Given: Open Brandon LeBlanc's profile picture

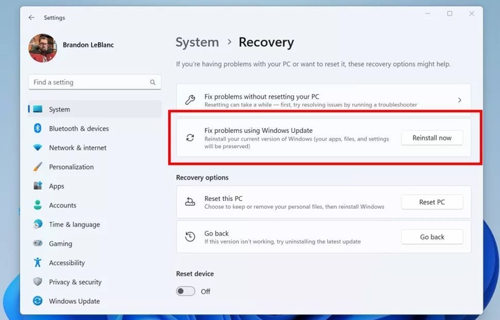Looking at the screenshot, I should [x=43, y=48].
